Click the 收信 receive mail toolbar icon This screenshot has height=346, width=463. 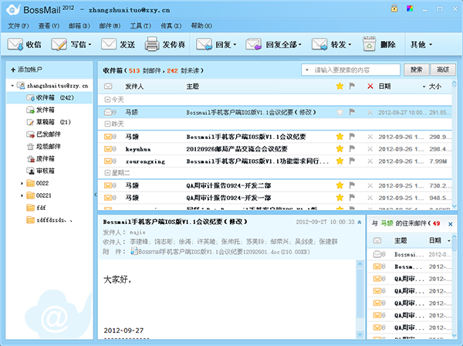click(15, 45)
